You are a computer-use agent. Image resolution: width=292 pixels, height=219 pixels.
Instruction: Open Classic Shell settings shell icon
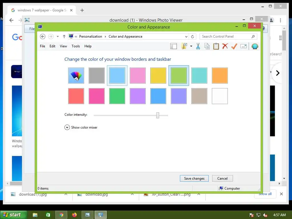(x=255, y=46)
